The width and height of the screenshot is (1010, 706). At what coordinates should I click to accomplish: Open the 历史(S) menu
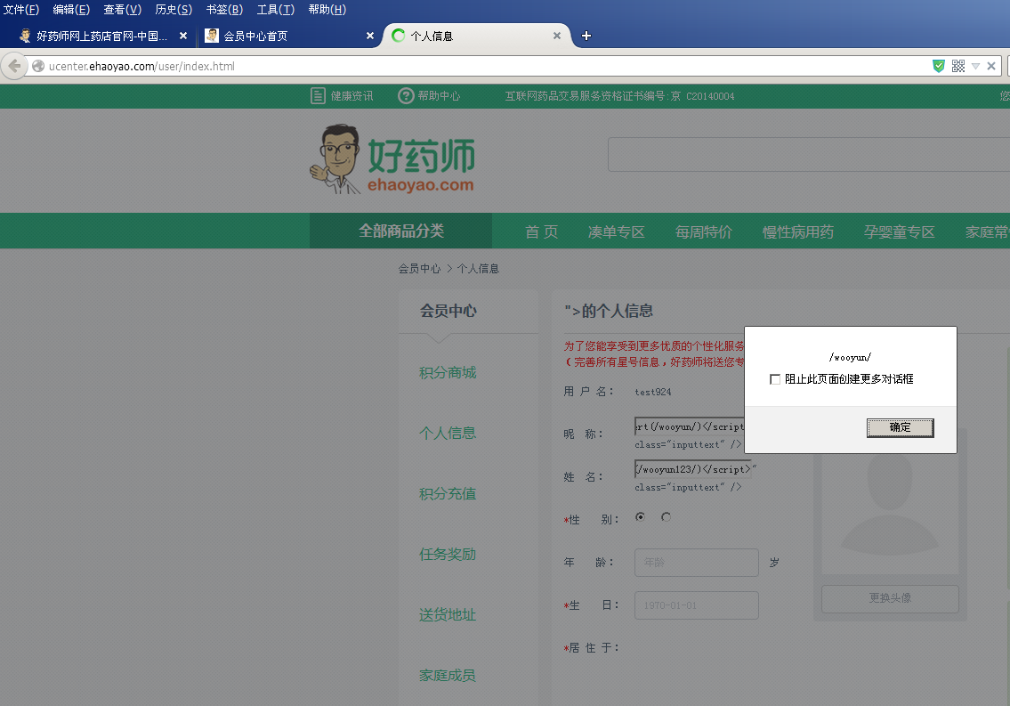coord(174,10)
